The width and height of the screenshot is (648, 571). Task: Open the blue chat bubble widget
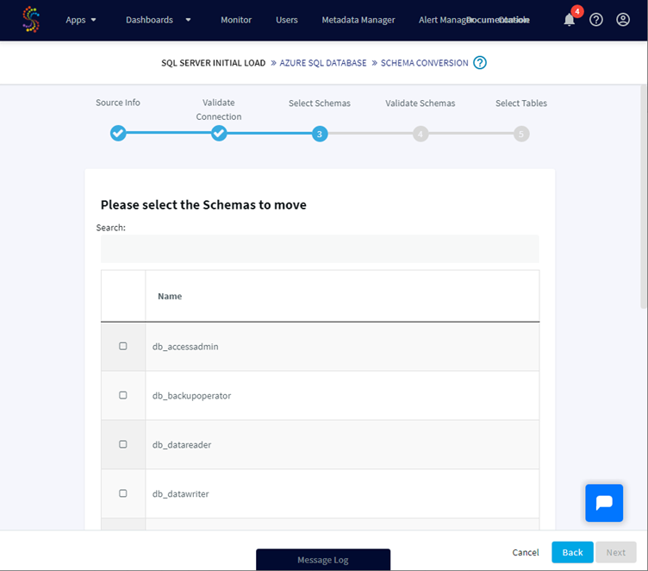pos(604,503)
